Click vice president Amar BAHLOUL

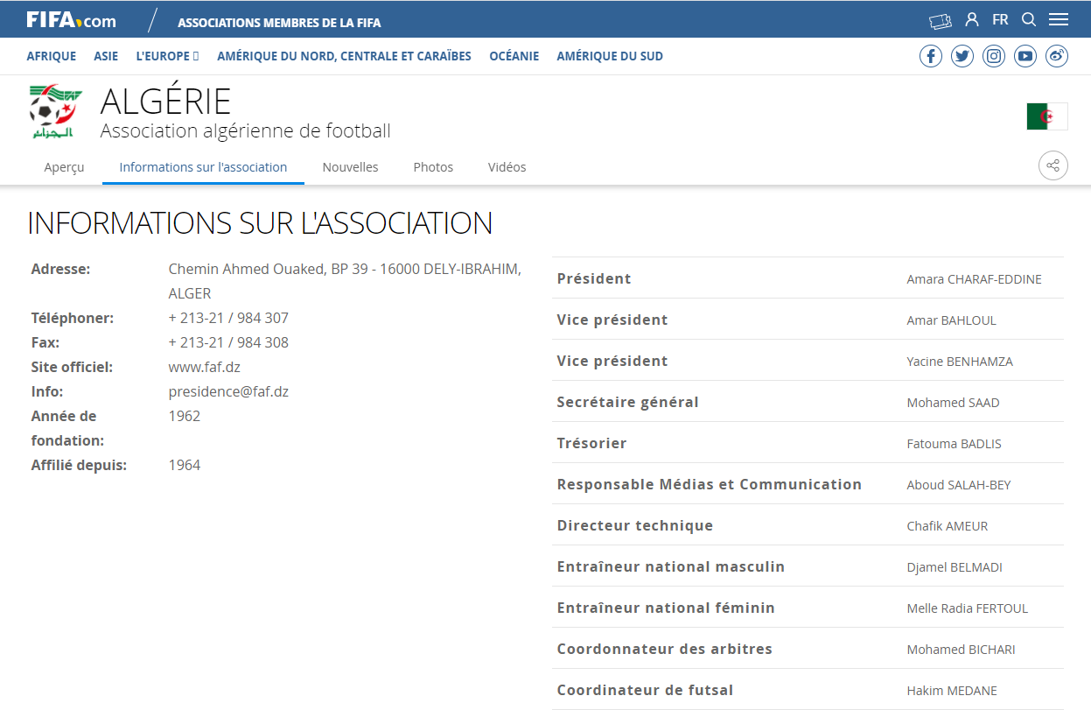click(x=951, y=320)
